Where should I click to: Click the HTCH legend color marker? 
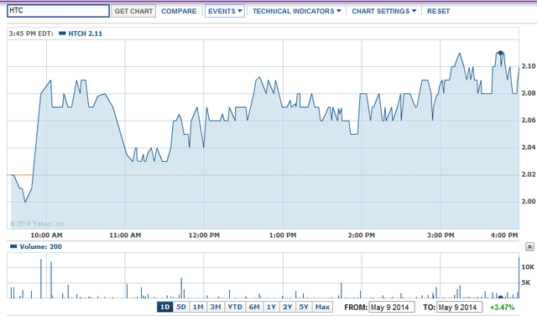pos(62,34)
